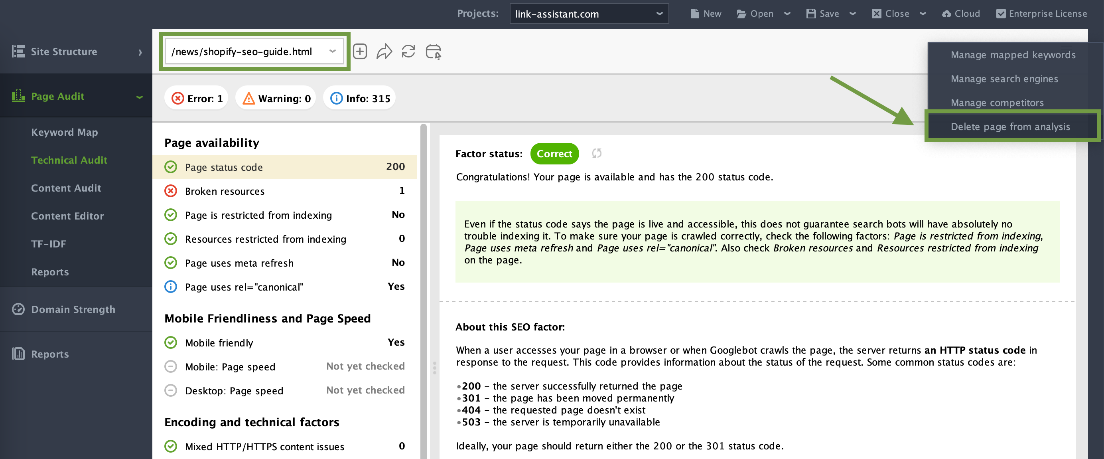Click the share arrow icon in toolbar
1104x459 pixels.
pyautogui.click(x=384, y=51)
